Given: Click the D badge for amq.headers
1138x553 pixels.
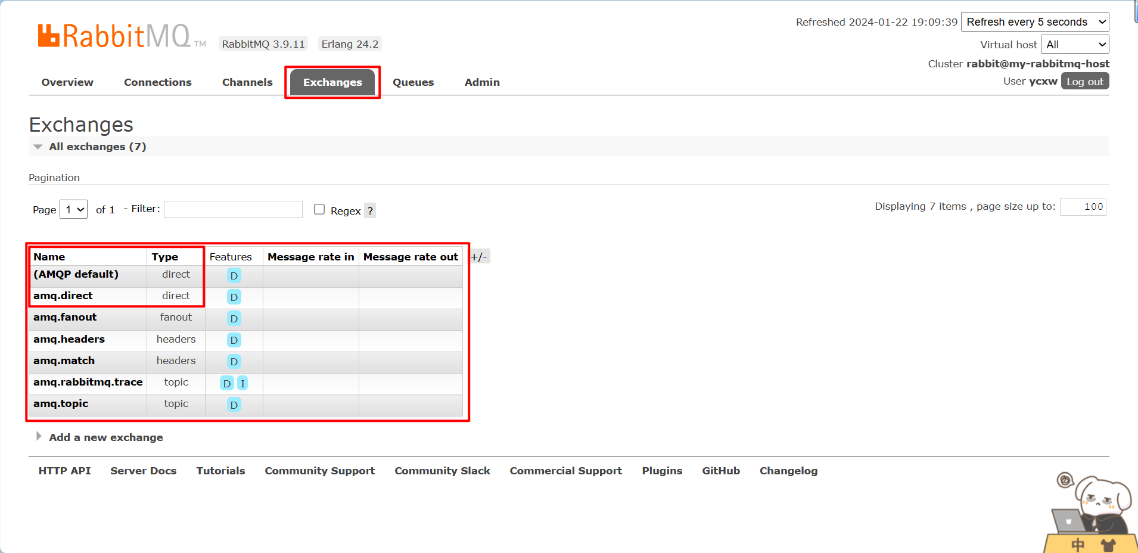Looking at the screenshot, I should click(234, 340).
